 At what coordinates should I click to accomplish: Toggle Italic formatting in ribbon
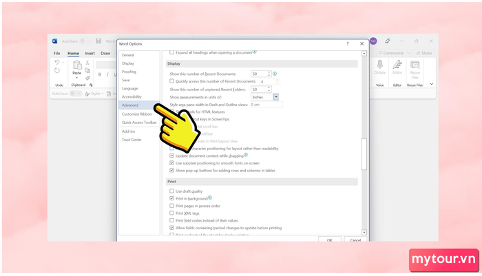107,74
